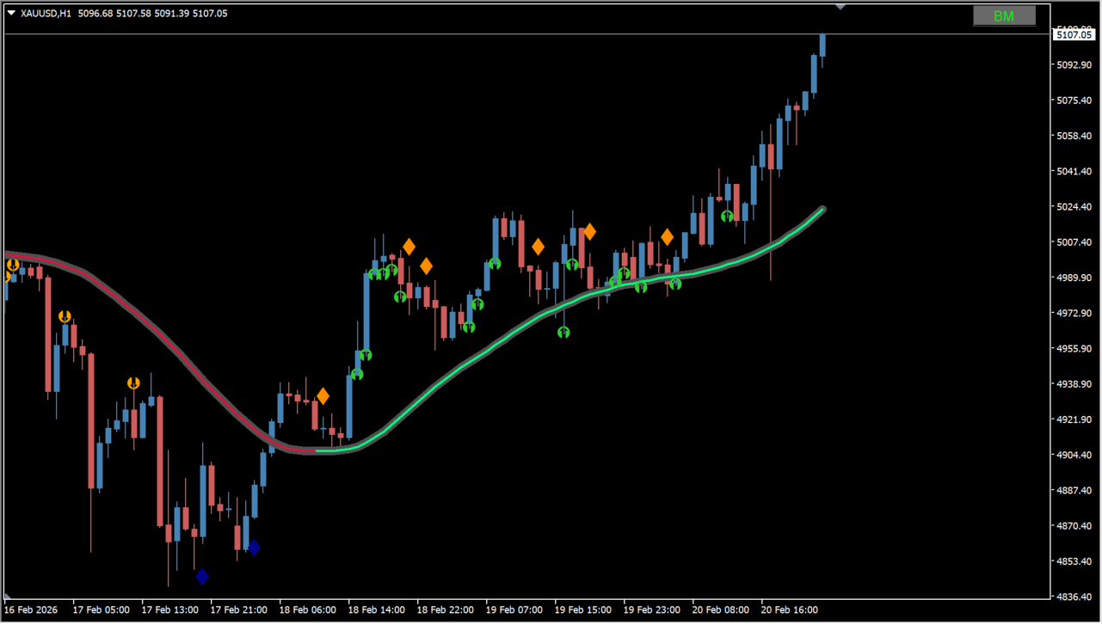Image resolution: width=1102 pixels, height=624 pixels.
Task: Click the rightmost green up-arrow circle signal
Action: pyautogui.click(x=728, y=216)
